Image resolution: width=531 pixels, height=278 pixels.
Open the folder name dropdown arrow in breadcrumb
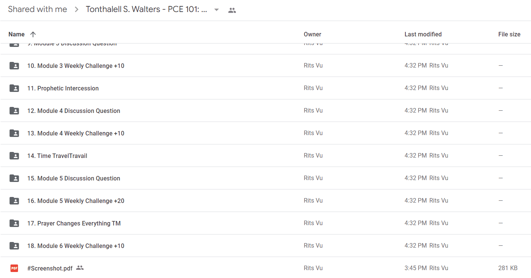tap(216, 10)
